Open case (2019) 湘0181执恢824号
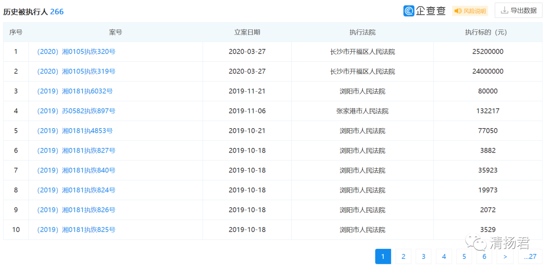Screen dimensions: 548x267 pos(76,190)
